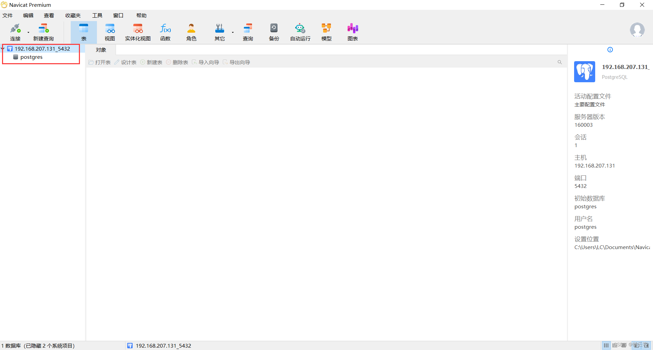This screenshot has width=653, height=350.
Task: Open the File (文件) menu
Action: [7, 16]
